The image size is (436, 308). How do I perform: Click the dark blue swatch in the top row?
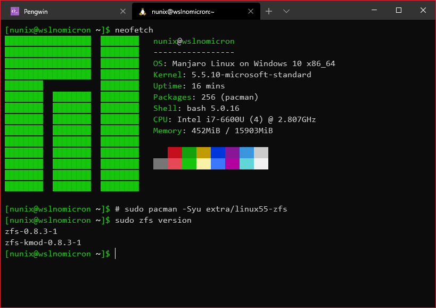point(218,152)
